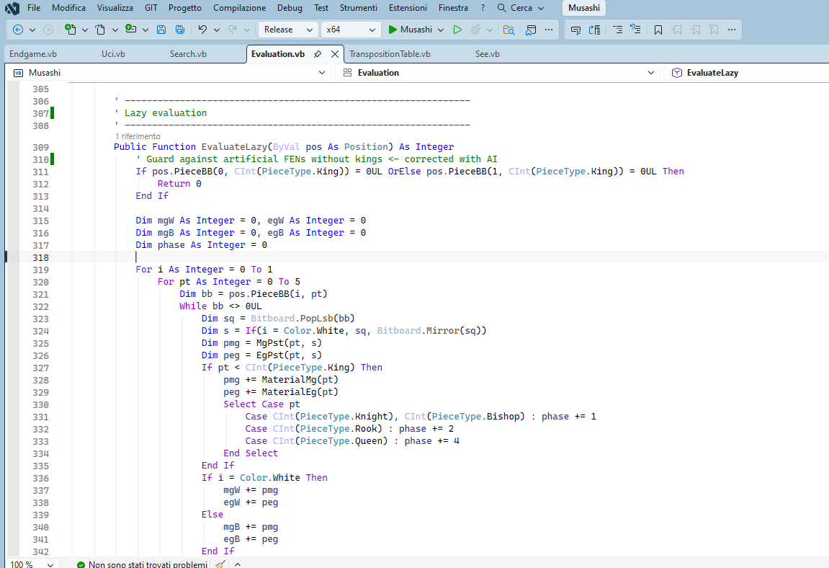The image size is (829, 568).
Task: Click the Visual Studio logo icon
Action: [x=12, y=8]
